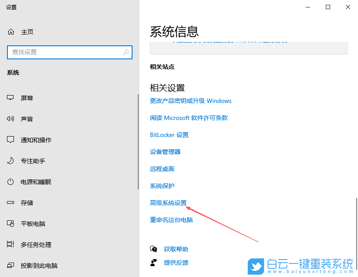Click the 通知和操作 notifications icon

(10, 140)
